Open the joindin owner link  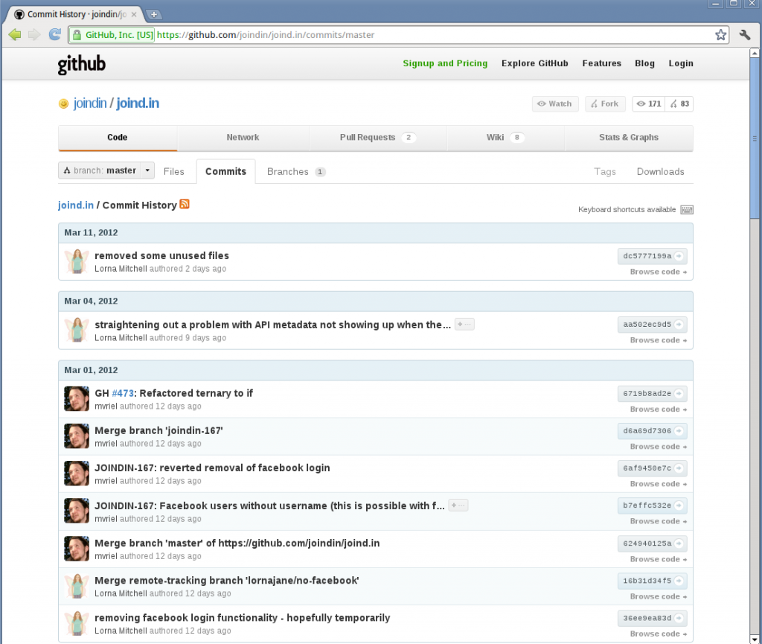[90, 103]
